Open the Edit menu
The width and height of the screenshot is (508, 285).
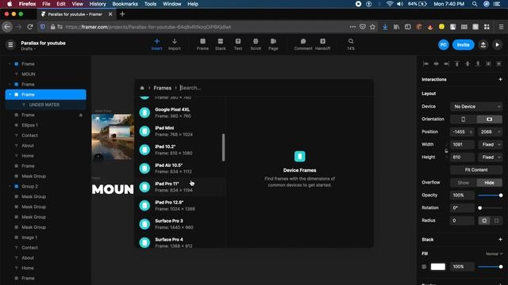(x=61, y=4)
